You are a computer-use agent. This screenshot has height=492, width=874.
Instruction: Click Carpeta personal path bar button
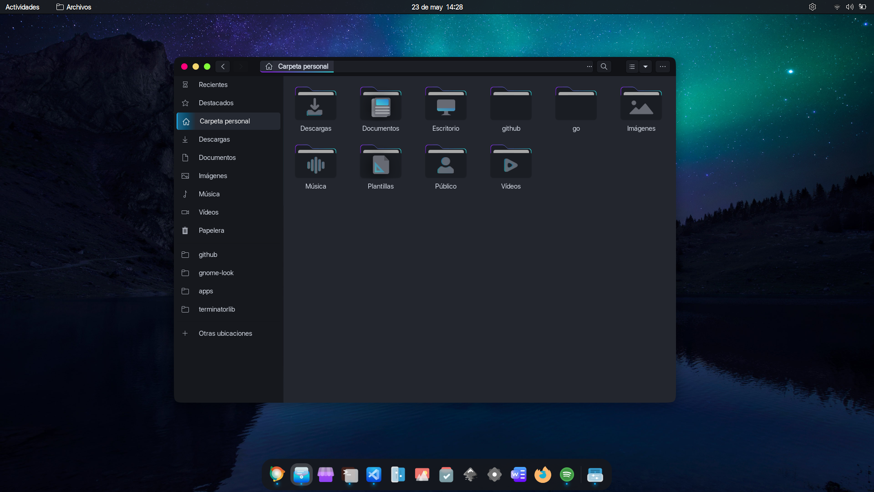(x=297, y=67)
